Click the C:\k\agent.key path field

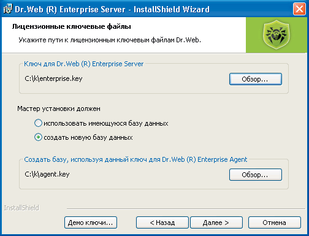coord(47,174)
